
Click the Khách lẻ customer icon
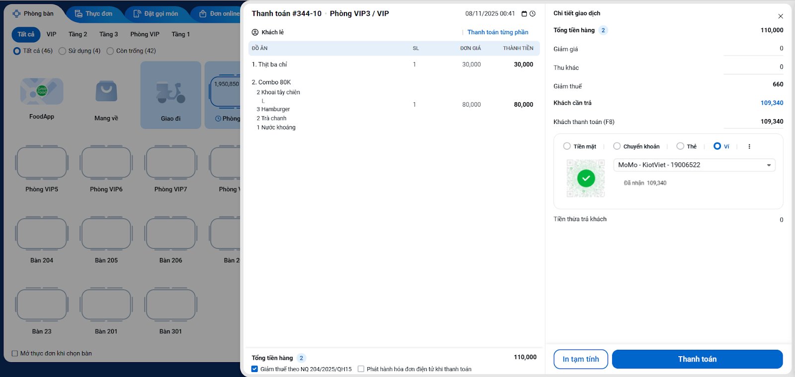click(x=255, y=32)
